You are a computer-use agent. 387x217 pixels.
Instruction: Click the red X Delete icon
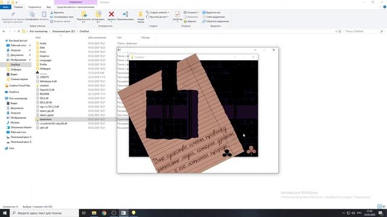(111, 14)
